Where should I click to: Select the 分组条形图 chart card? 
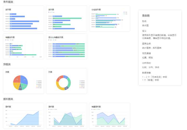tap(110, 19)
